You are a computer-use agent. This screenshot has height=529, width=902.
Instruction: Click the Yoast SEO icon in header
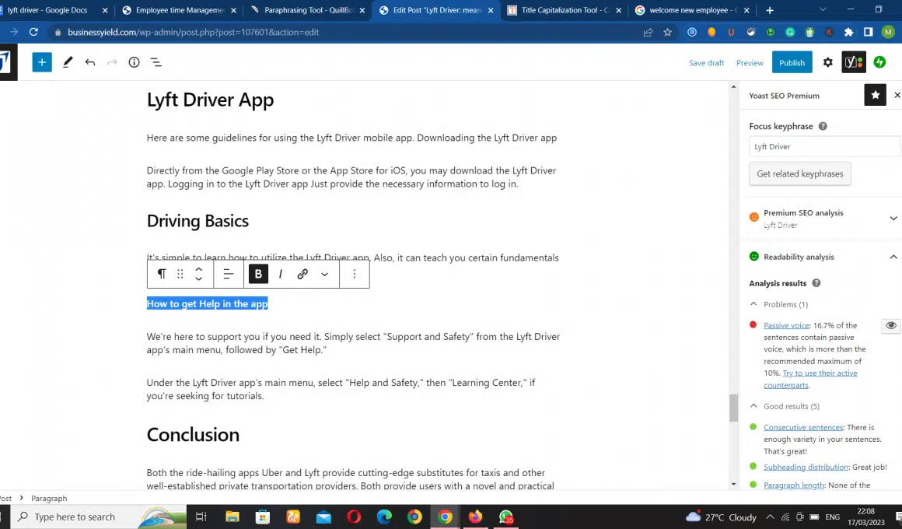(853, 62)
